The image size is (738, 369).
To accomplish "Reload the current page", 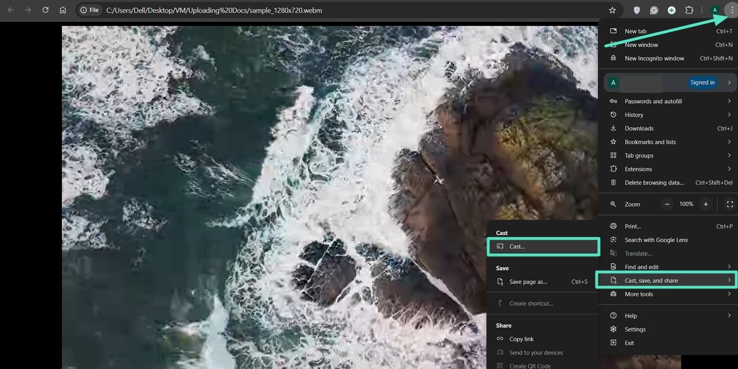I will point(45,10).
